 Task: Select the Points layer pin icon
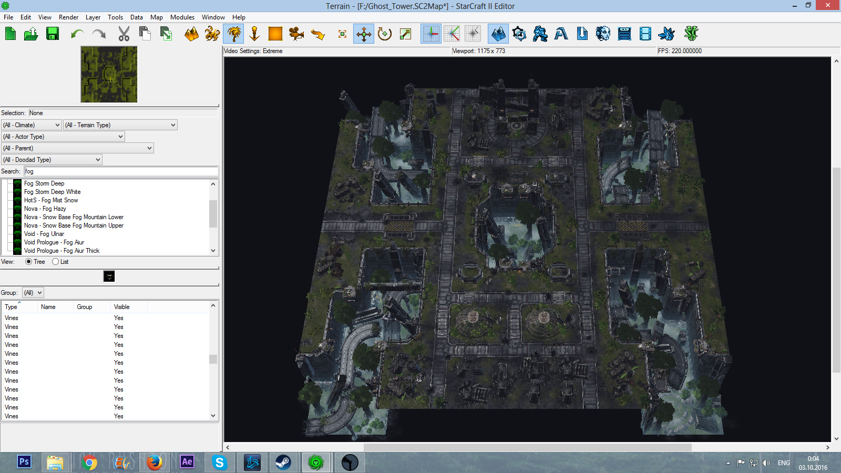(254, 34)
